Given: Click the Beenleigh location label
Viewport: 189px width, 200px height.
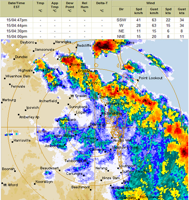Looking at the screenshot, I should [x=98, y=124].
